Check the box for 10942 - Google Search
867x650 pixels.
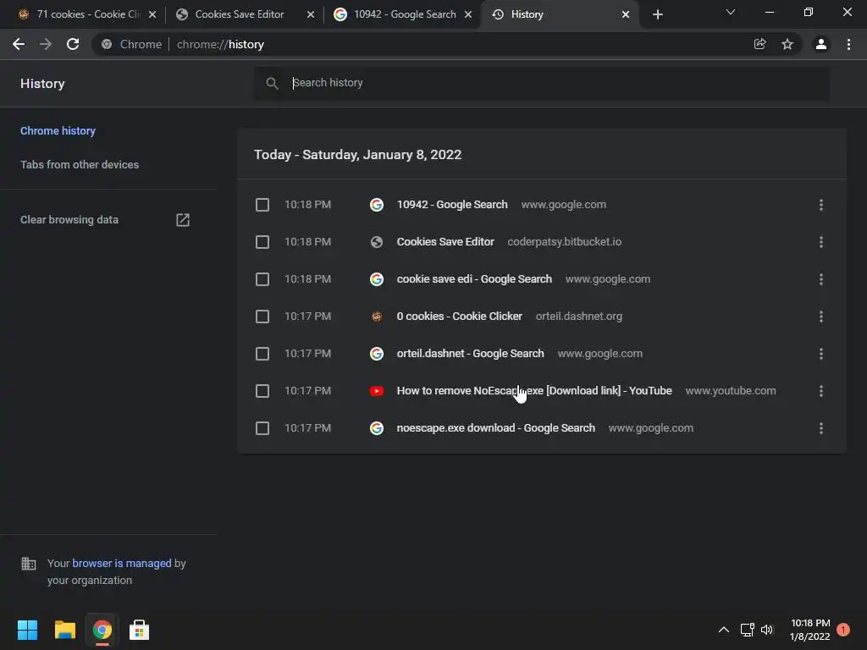pyautogui.click(x=262, y=205)
